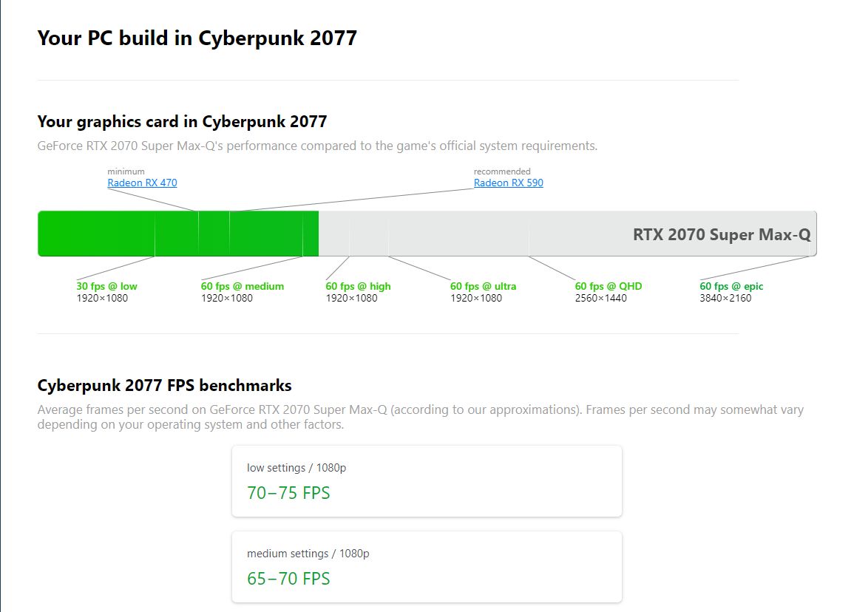This screenshot has width=854, height=612.
Task: Select the '60 fps @ ultra' marker label
Action: click(x=483, y=286)
